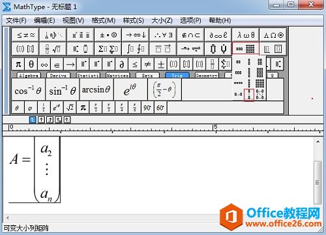This screenshot has width=326, height=235.
Task: Insert the → arrow from the symbol bar
Action: click(70, 64)
